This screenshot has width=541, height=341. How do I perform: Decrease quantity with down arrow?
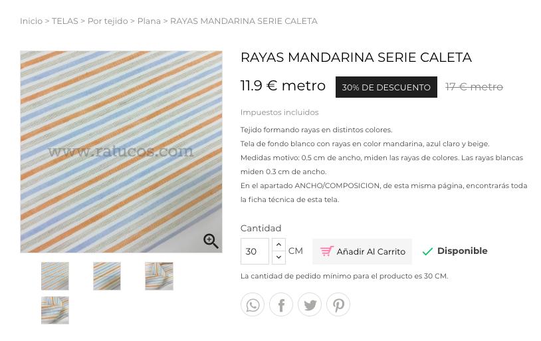point(278,257)
